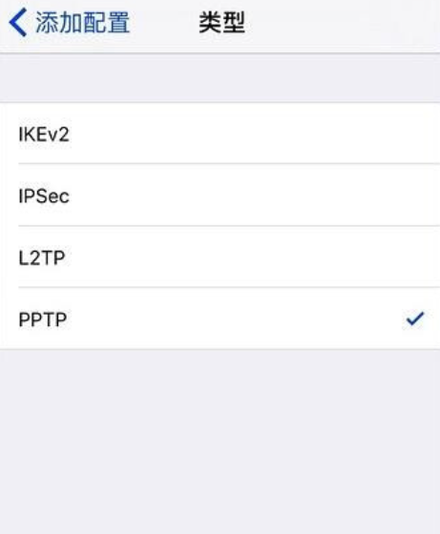Select the IKEv2 VPN type
Image resolution: width=440 pixels, height=534 pixels.
tap(220, 133)
